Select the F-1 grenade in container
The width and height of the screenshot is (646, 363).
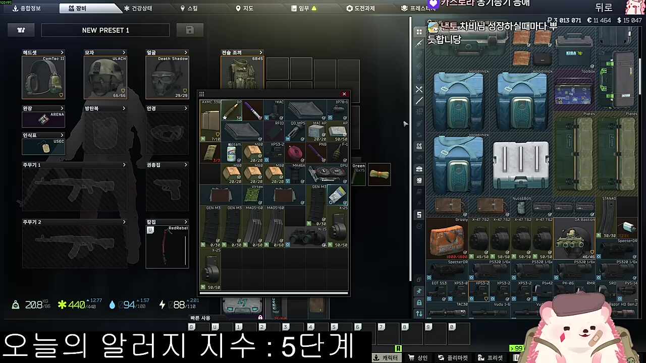338,152
